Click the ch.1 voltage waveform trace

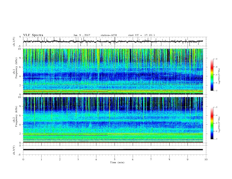pos(113,42)
